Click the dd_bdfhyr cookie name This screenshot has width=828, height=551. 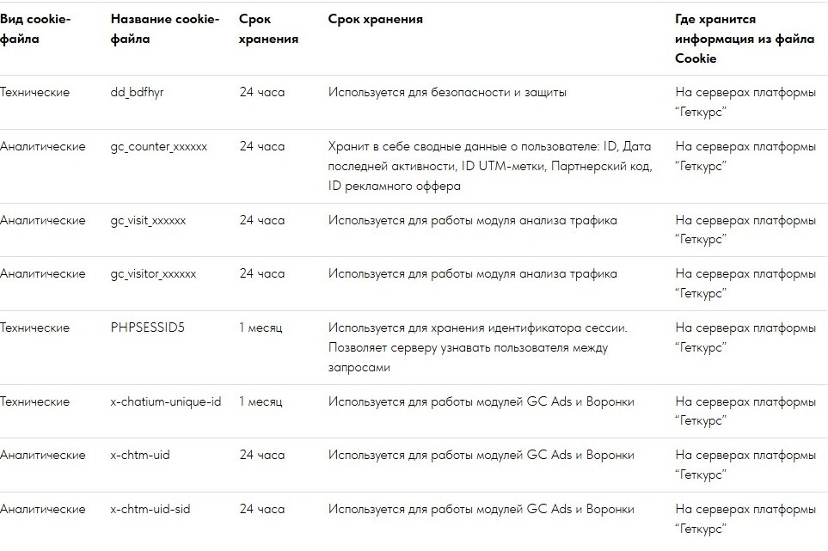(x=137, y=92)
